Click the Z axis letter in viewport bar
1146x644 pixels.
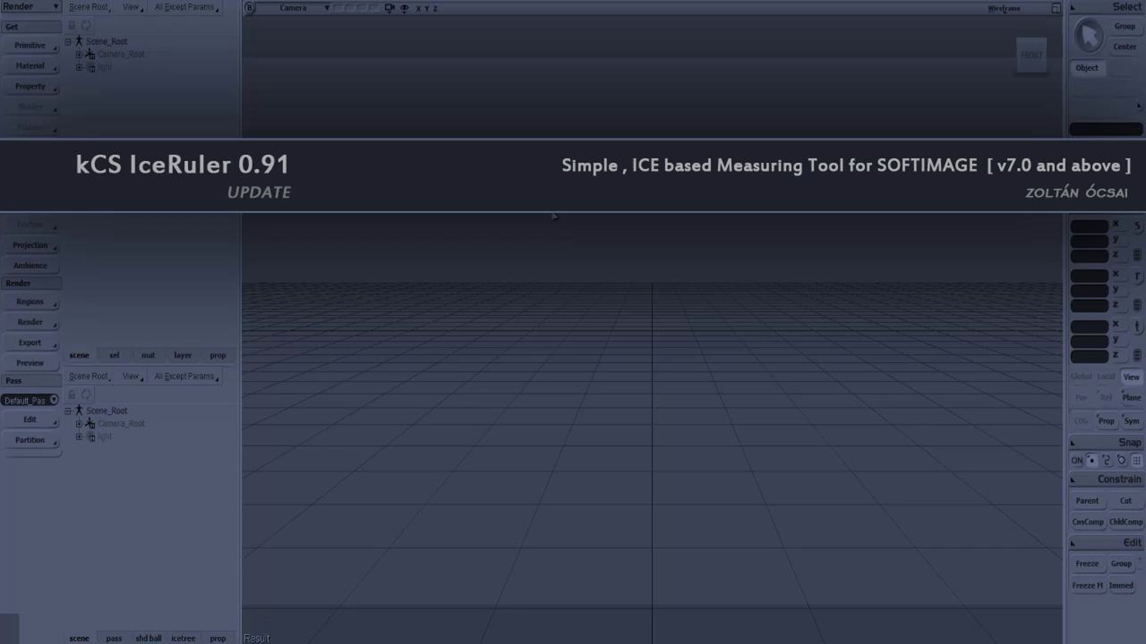435,9
